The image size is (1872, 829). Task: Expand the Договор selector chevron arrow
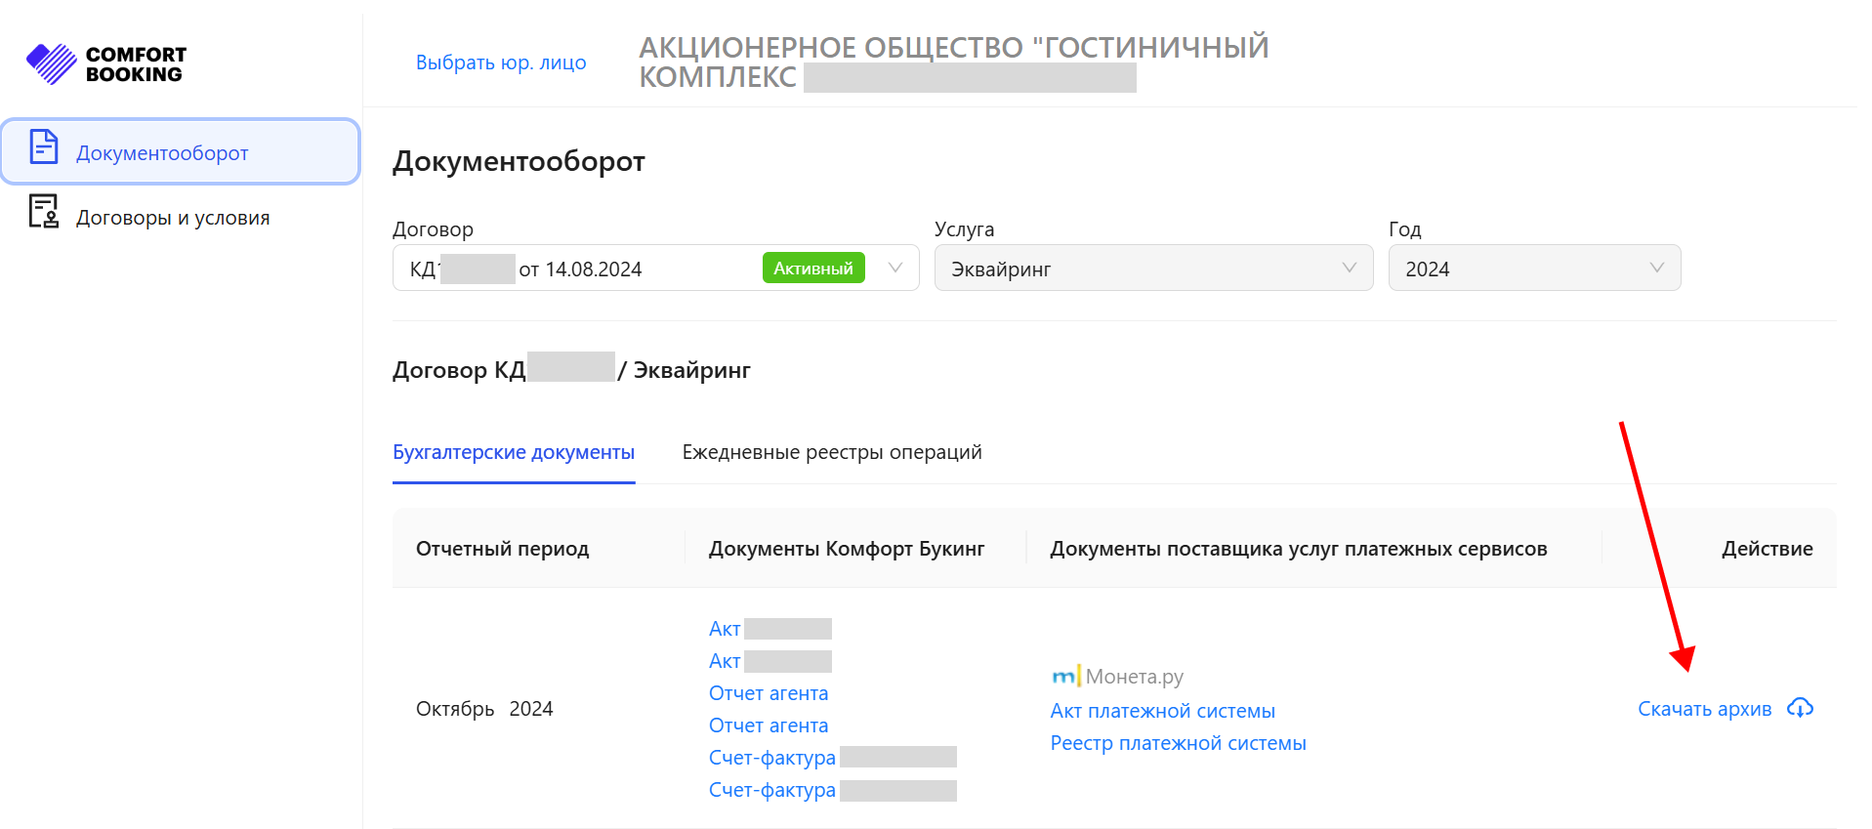[x=894, y=268]
